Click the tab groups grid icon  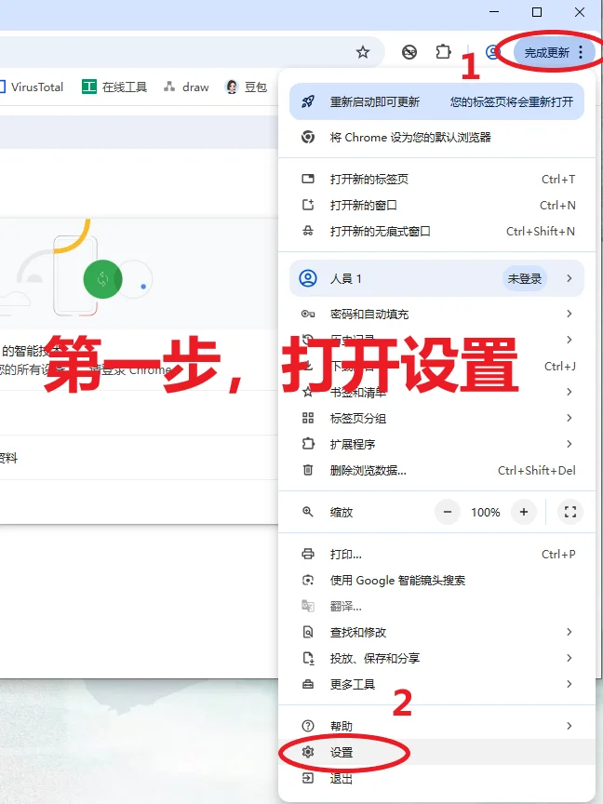pos(308,418)
